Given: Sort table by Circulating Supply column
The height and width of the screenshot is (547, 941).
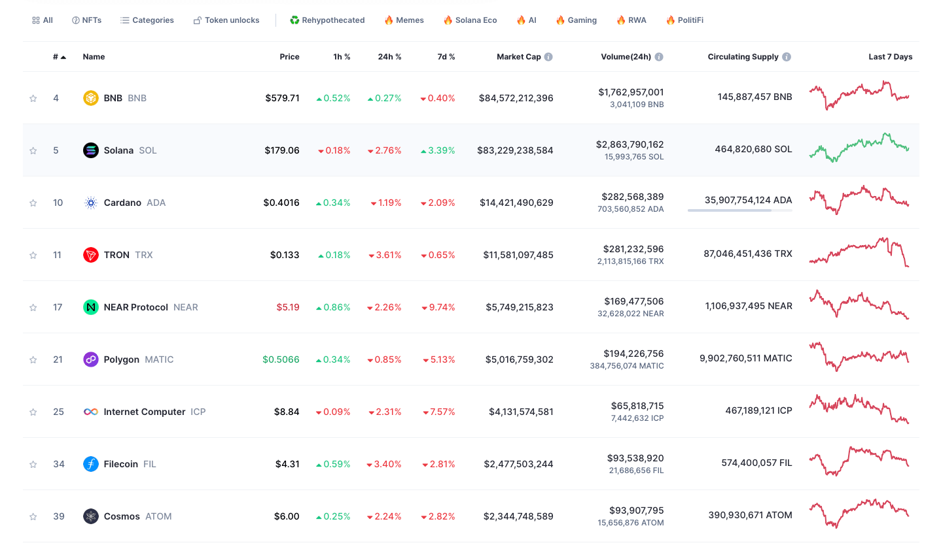Looking at the screenshot, I should tap(743, 57).
